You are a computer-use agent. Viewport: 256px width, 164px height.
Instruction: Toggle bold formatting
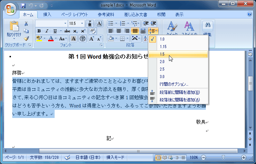[39, 31]
